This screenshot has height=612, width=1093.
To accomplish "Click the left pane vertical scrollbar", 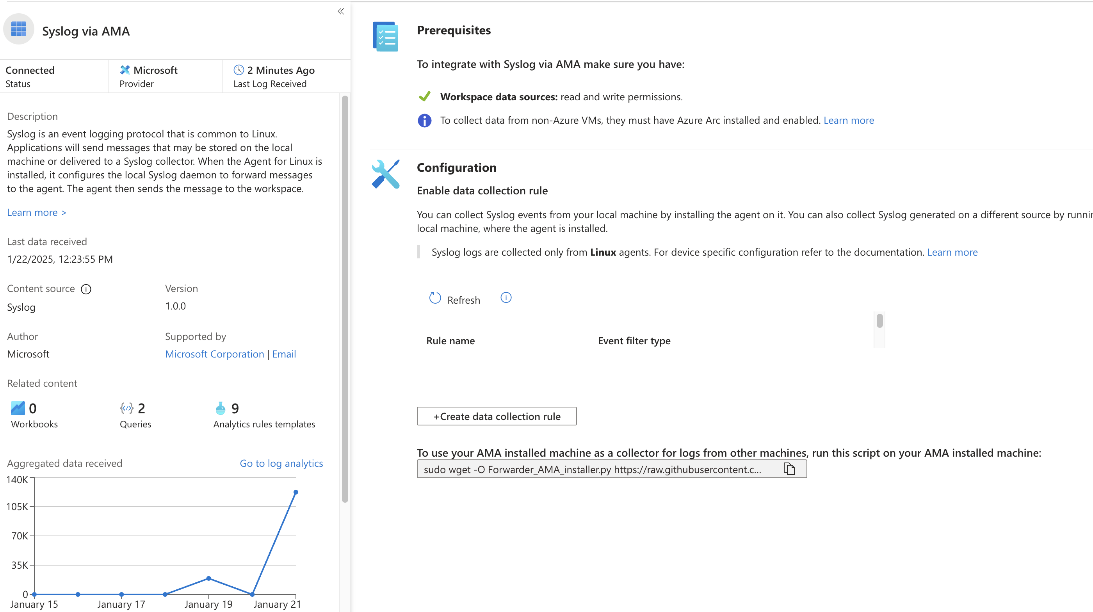I will tap(345, 299).
